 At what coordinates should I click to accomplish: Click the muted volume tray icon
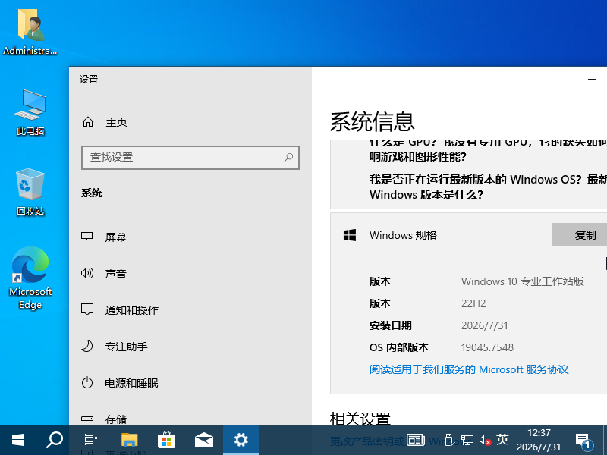[x=485, y=441]
